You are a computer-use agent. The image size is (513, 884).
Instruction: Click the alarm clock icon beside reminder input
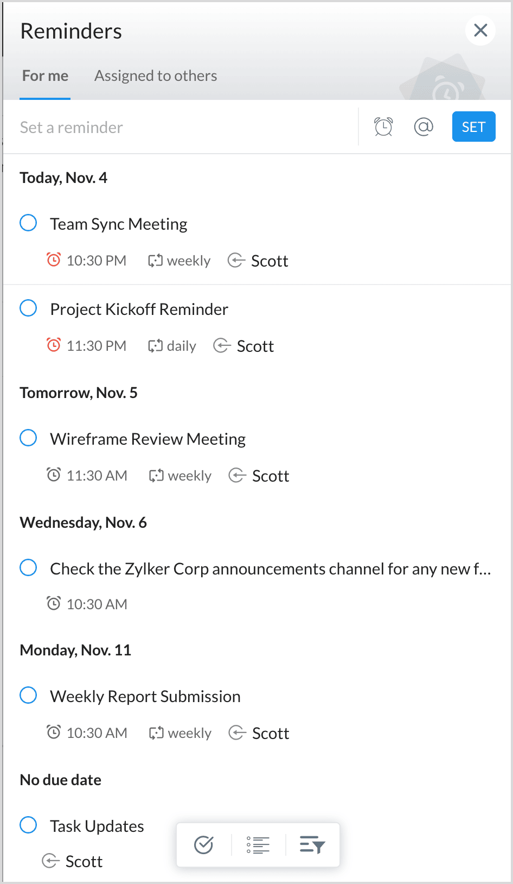click(x=383, y=127)
